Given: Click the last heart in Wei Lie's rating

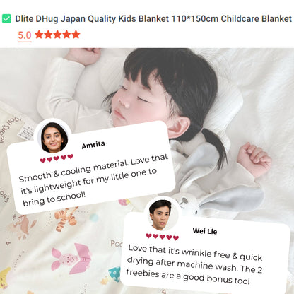Looking at the screenshot, I should click(x=176, y=237).
